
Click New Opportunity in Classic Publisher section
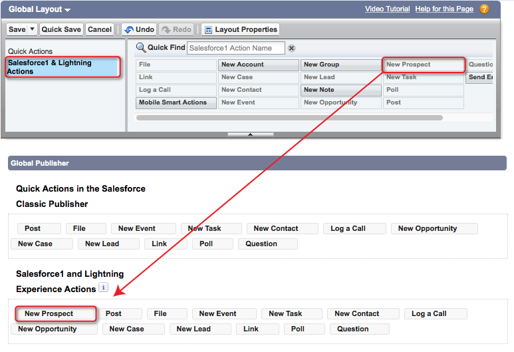[434, 228]
